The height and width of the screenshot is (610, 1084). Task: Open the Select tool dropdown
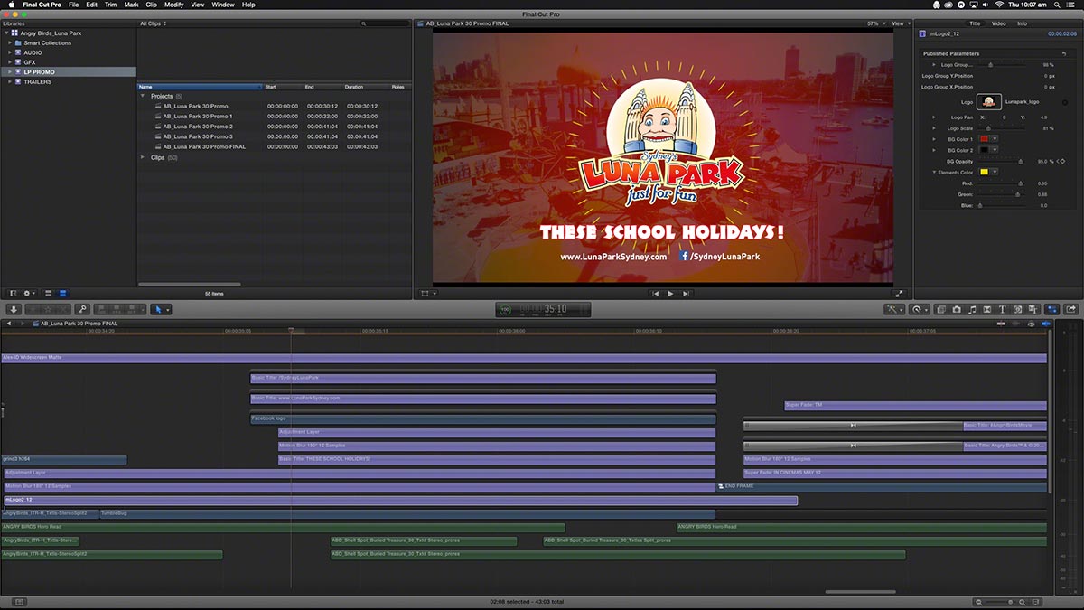click(x=161, y=309)
